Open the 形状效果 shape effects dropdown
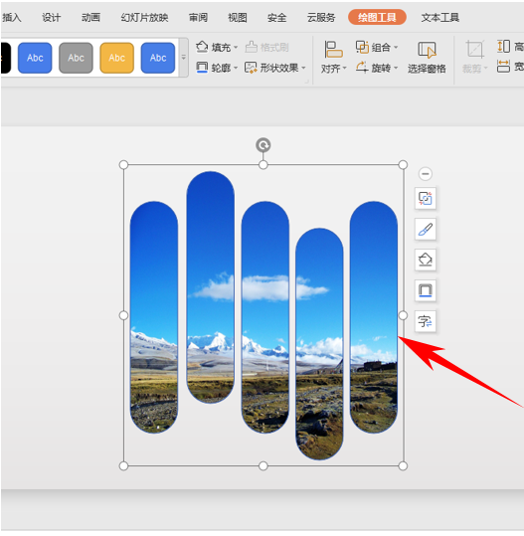 (275, 68)
